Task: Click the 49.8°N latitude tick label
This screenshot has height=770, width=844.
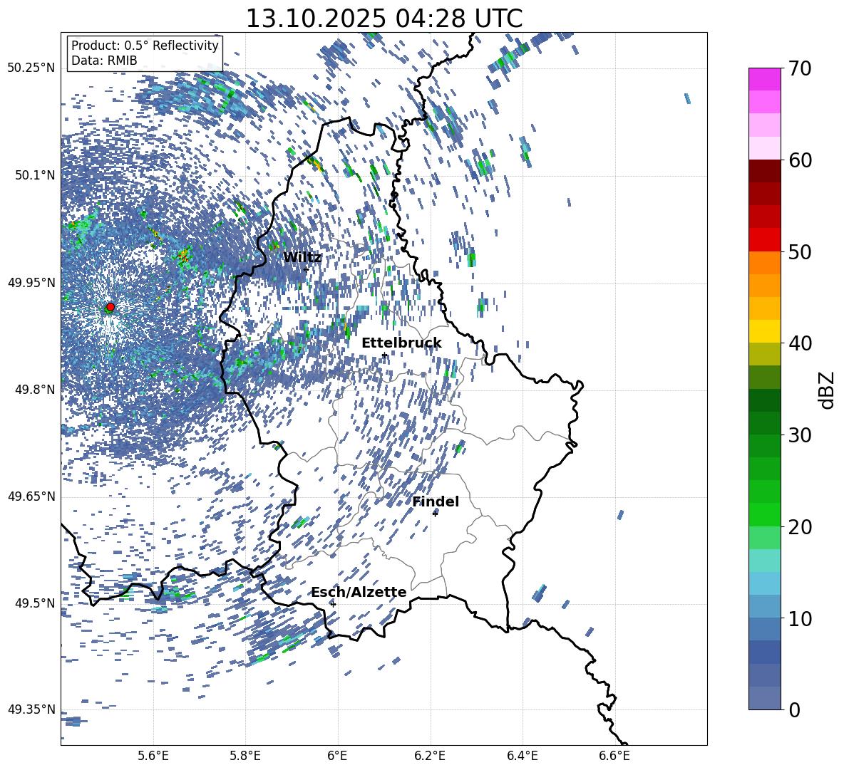Action: tap(34, 390)
